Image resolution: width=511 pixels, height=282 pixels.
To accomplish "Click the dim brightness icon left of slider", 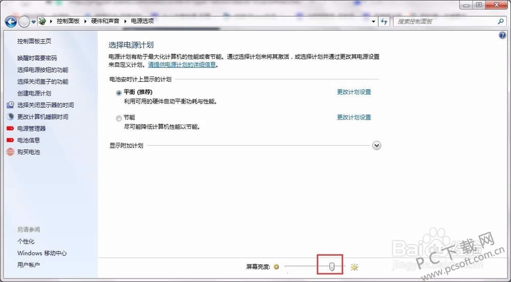I will [276, 267].
